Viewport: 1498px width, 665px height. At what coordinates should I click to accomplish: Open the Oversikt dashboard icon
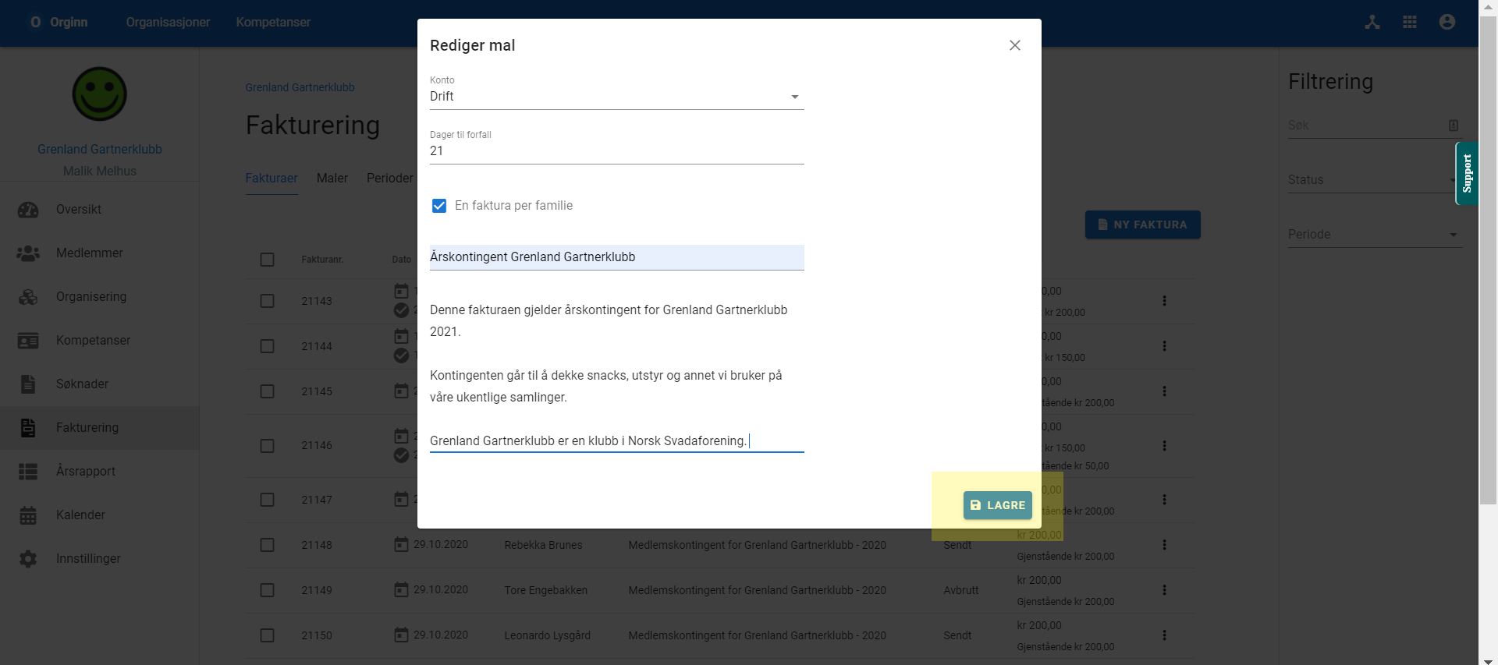(x=28, y=210)
